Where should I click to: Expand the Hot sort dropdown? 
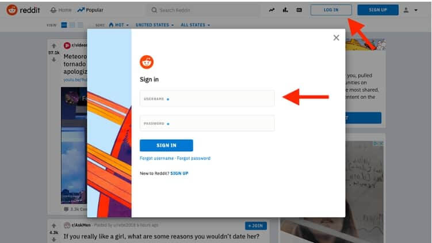click(118, 25)
